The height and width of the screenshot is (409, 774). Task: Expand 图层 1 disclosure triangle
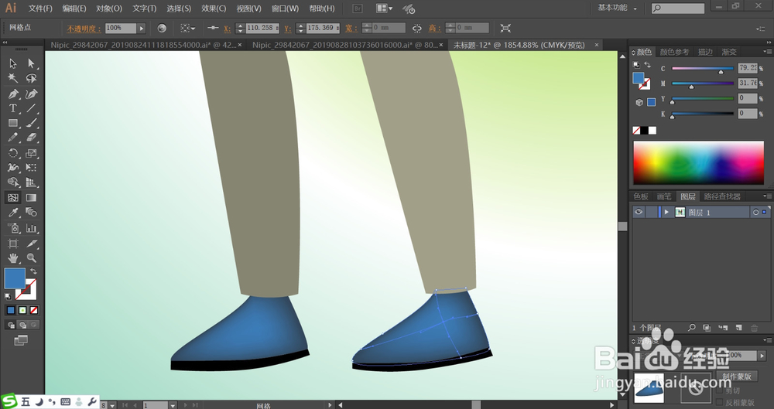[x=666, y=212]
